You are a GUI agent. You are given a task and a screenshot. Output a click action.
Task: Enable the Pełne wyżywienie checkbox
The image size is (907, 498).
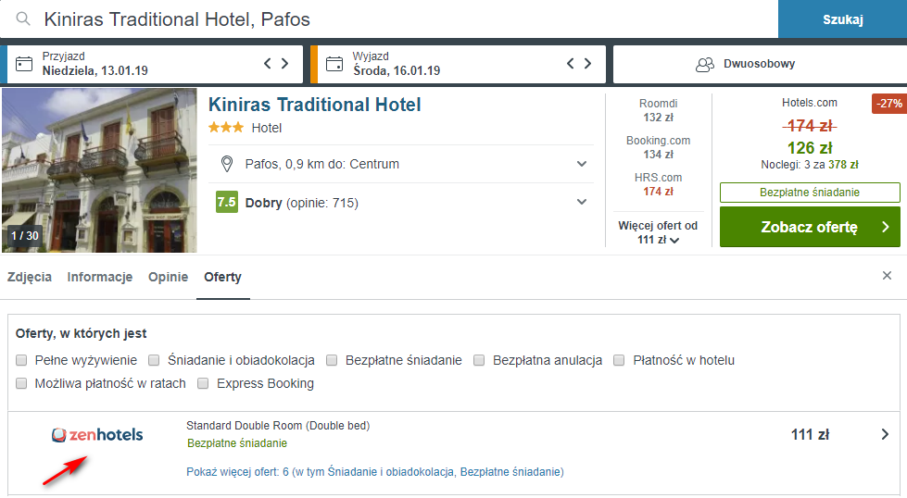[21, 360]
